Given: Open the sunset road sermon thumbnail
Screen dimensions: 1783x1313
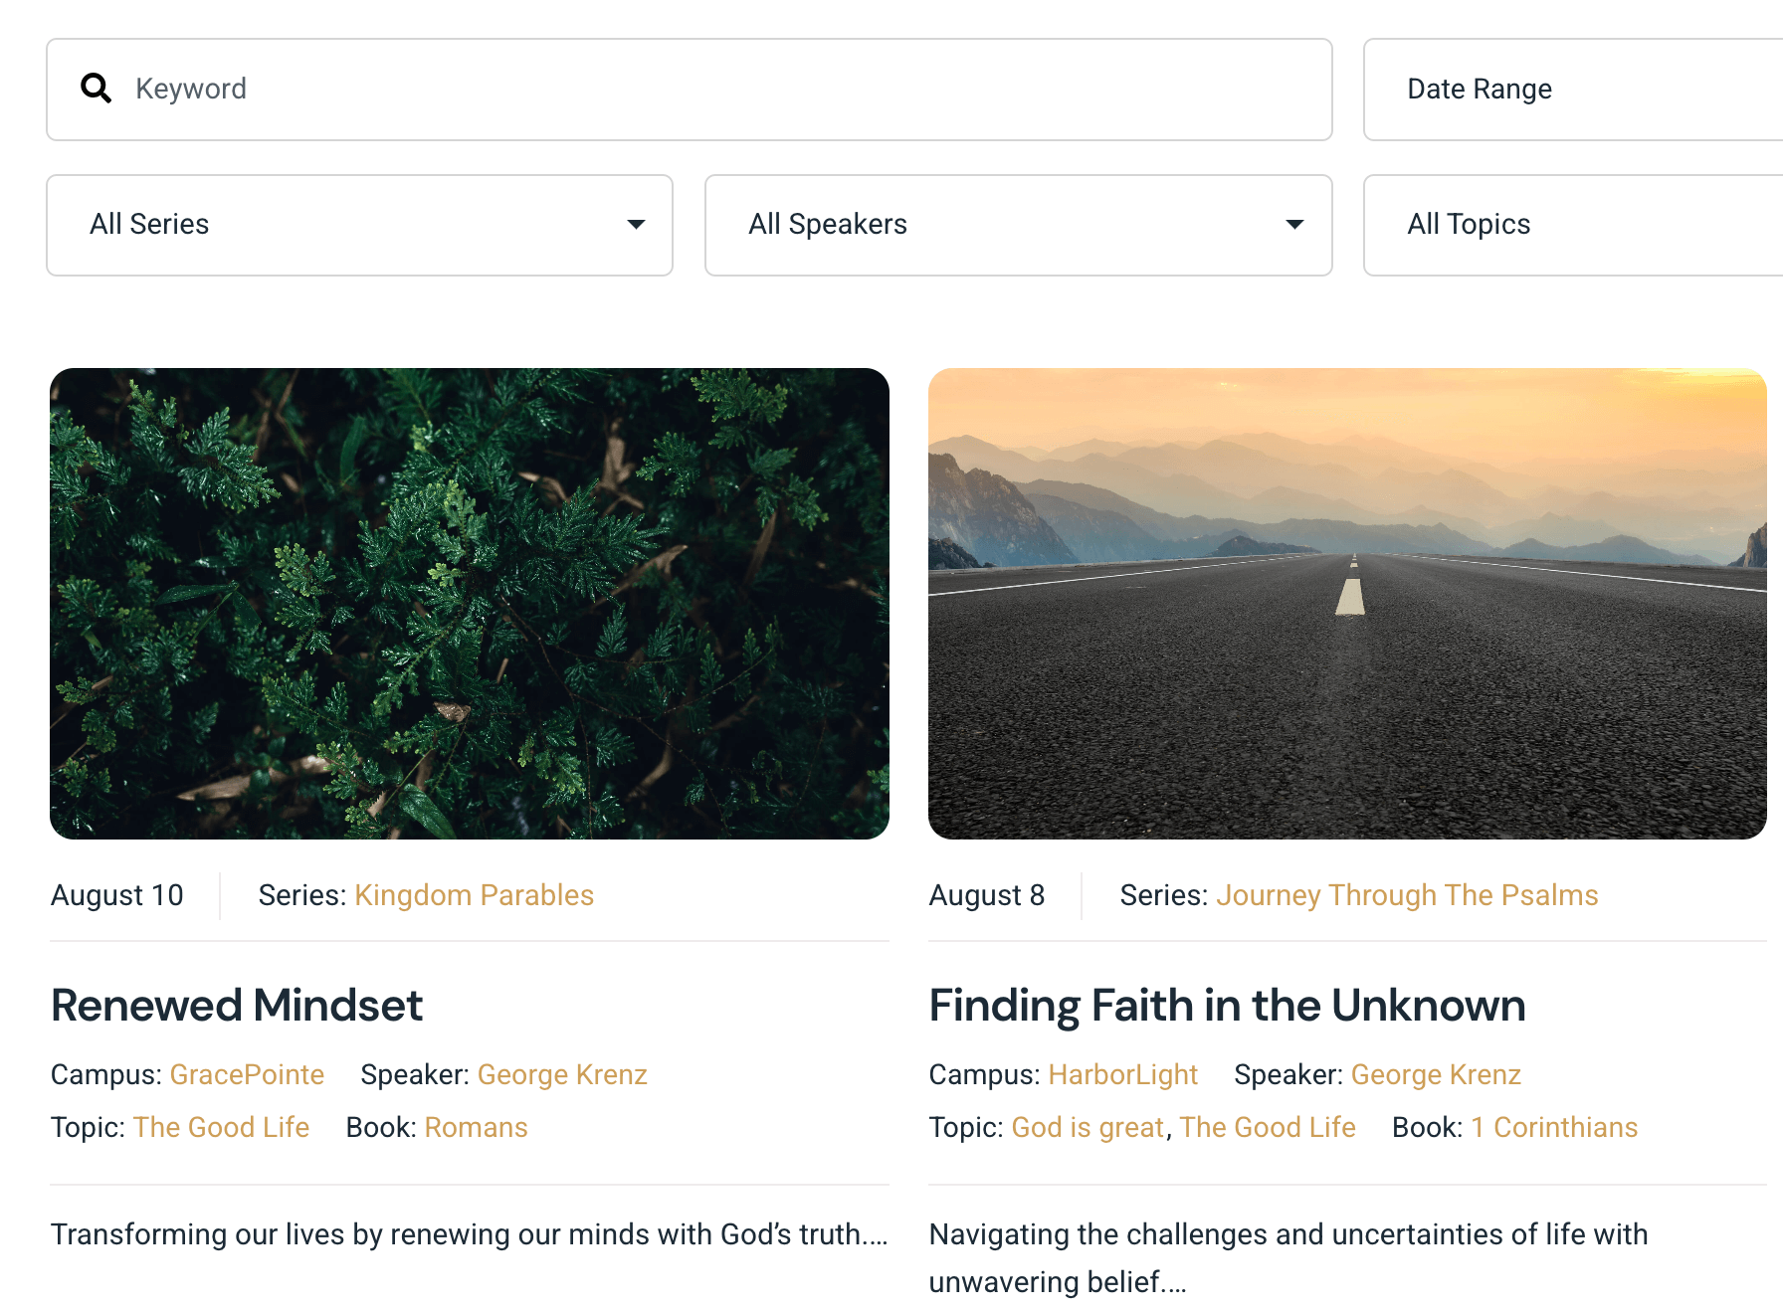Looking at the screenshot, I should coord(1347,603).
